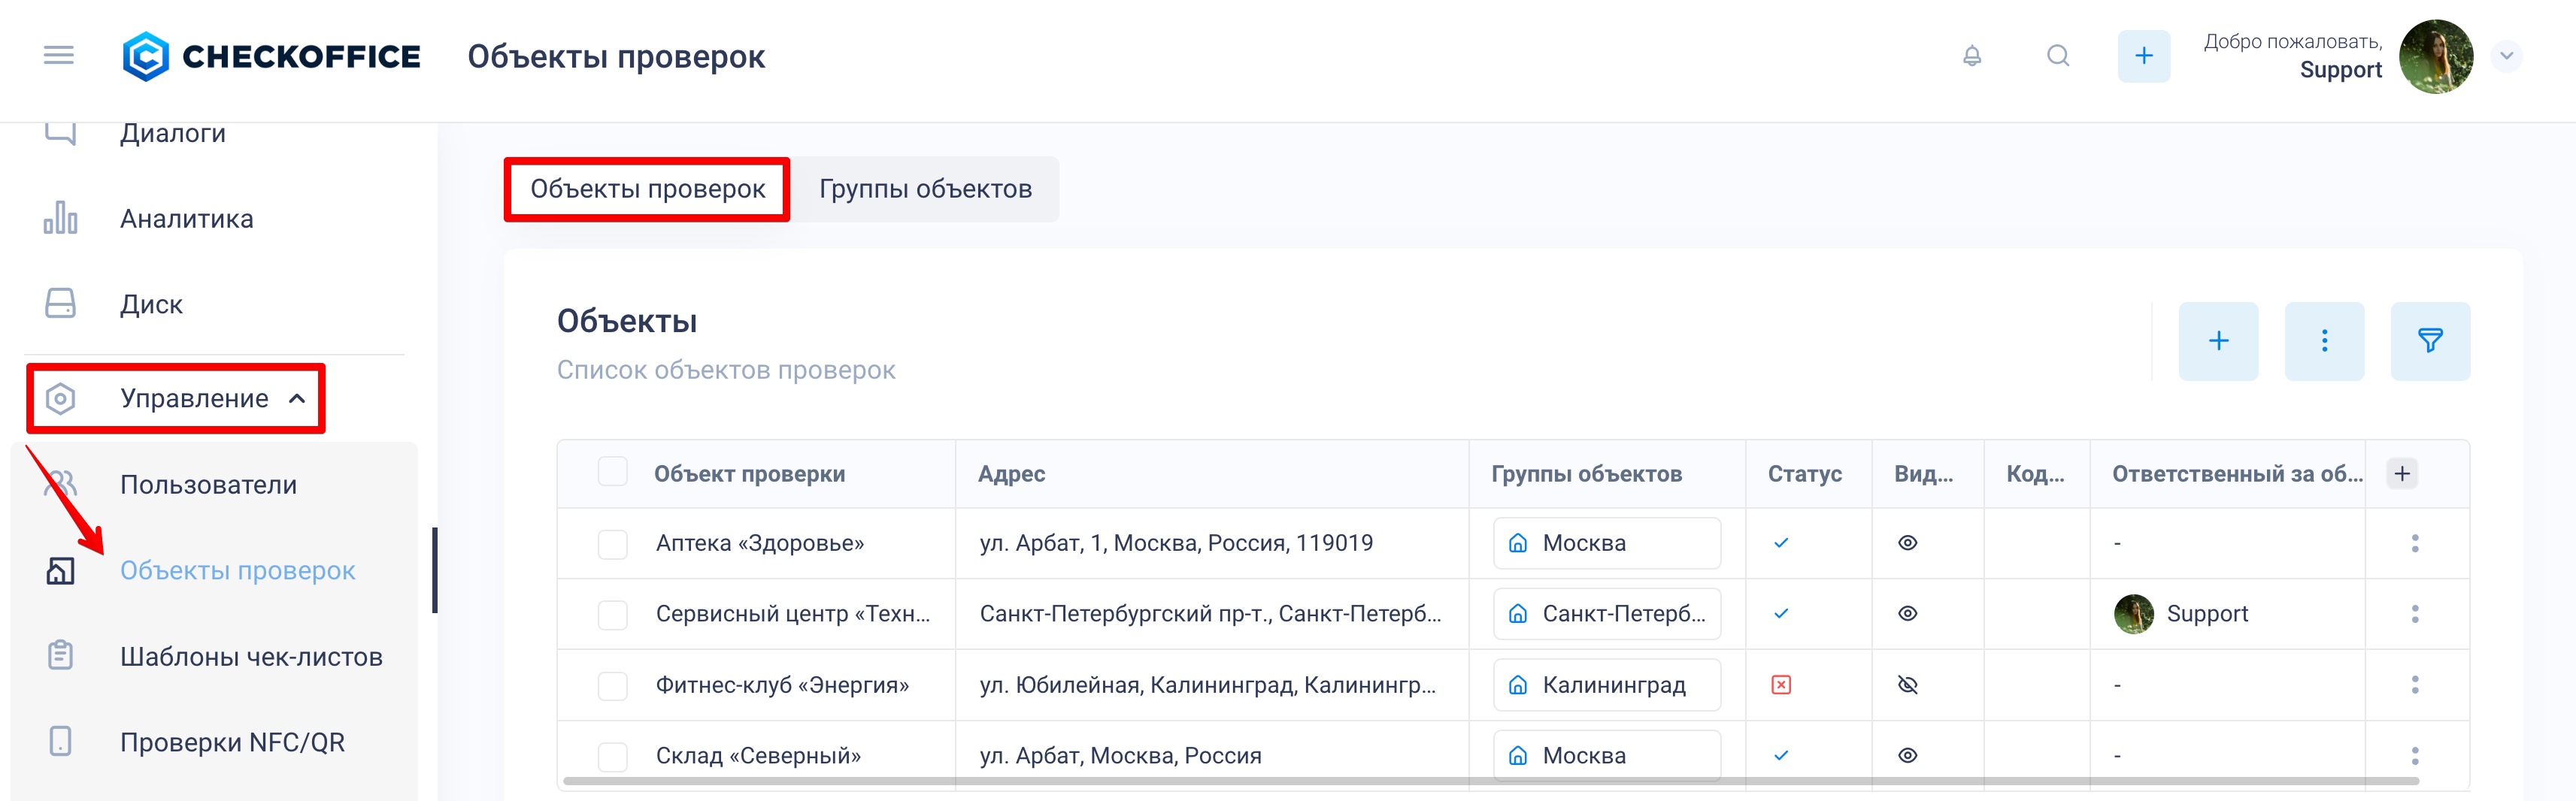Add a new object with plus button
This screenshot has height=801, width=2576.
click(x=2217, y=340)
